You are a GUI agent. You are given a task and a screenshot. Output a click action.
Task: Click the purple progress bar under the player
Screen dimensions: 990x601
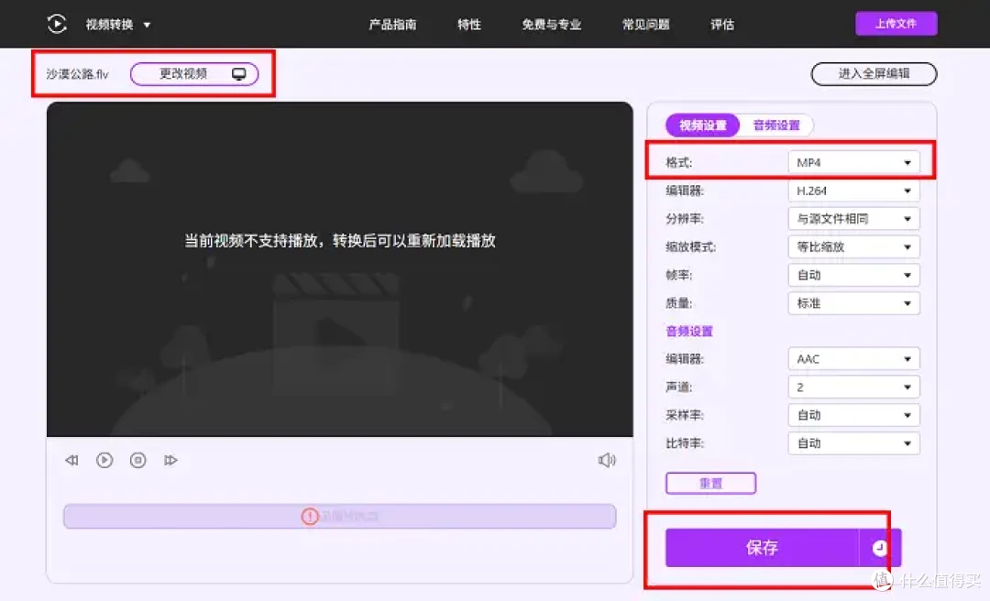(340, 516)
